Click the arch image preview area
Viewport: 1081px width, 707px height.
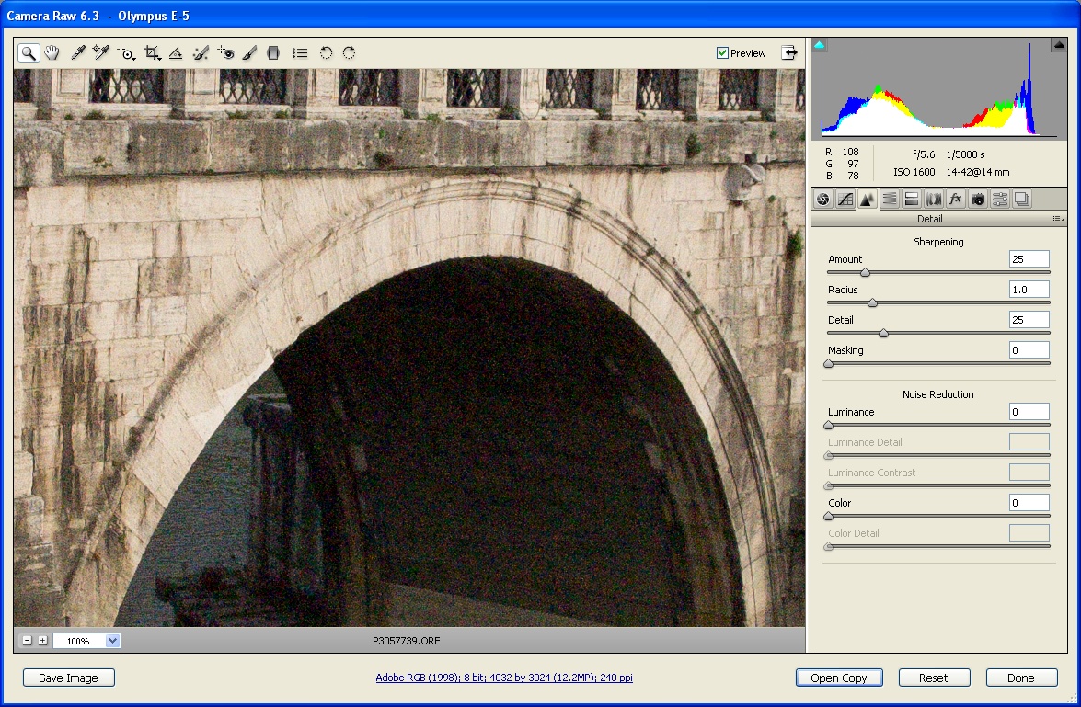click(x=409, y=348)
